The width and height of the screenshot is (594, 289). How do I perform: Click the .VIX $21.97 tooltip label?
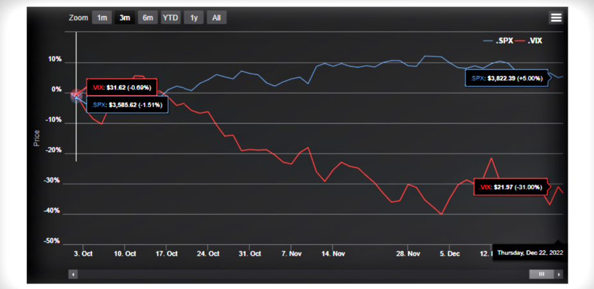tap(511, 187)
